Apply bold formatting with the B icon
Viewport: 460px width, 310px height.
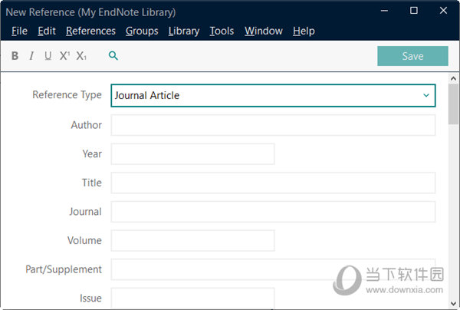click(15, 56)
